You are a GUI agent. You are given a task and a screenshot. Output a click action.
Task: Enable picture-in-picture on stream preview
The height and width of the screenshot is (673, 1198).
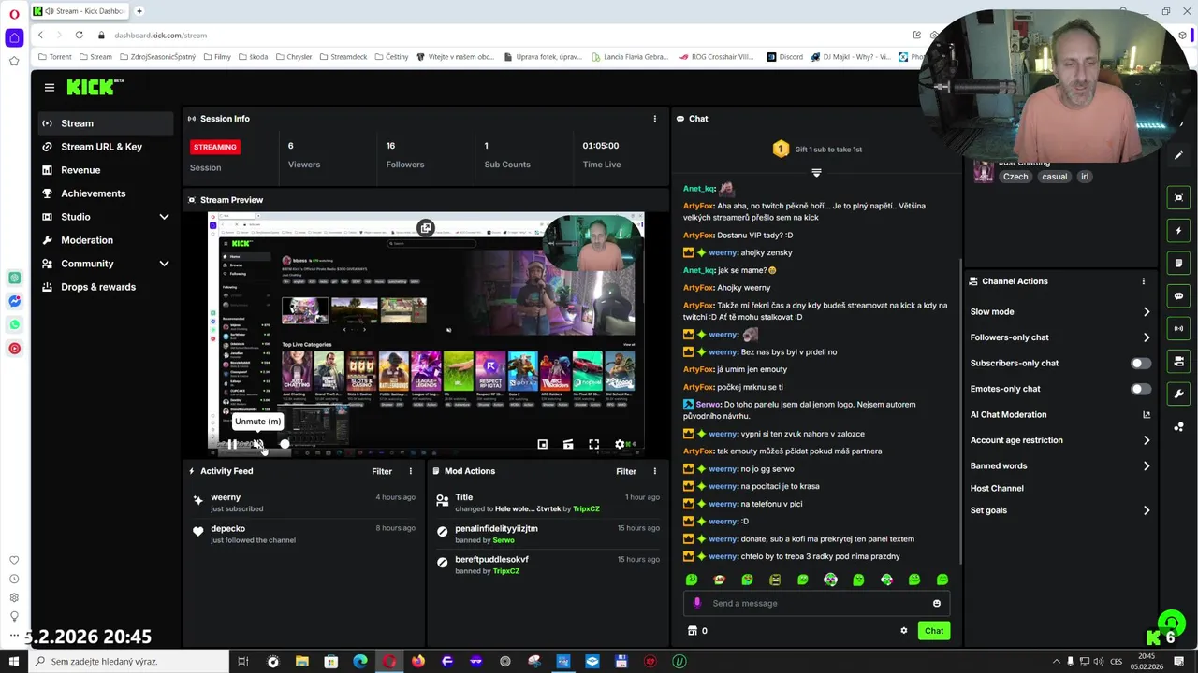542,445
